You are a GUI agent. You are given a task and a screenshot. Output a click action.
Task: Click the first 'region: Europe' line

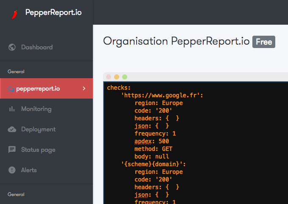click(159, 103)
